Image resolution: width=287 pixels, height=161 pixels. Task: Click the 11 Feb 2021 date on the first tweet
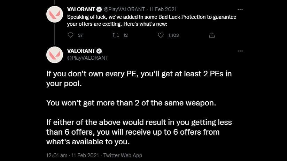pyautogui.click(x=163, y=9)
